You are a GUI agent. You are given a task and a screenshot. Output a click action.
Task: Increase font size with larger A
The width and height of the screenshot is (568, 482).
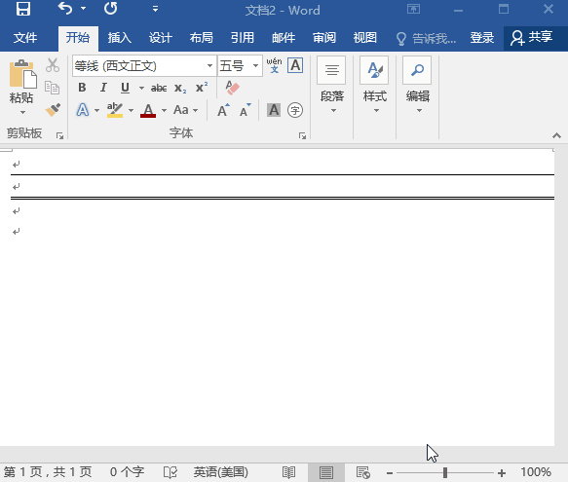click(x=223, y=110)
